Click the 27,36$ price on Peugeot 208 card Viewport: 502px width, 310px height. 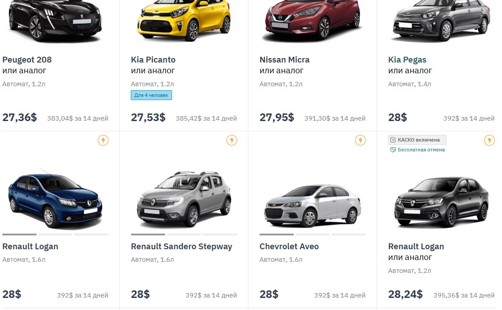pyautogui.click(x=19, y=117)
